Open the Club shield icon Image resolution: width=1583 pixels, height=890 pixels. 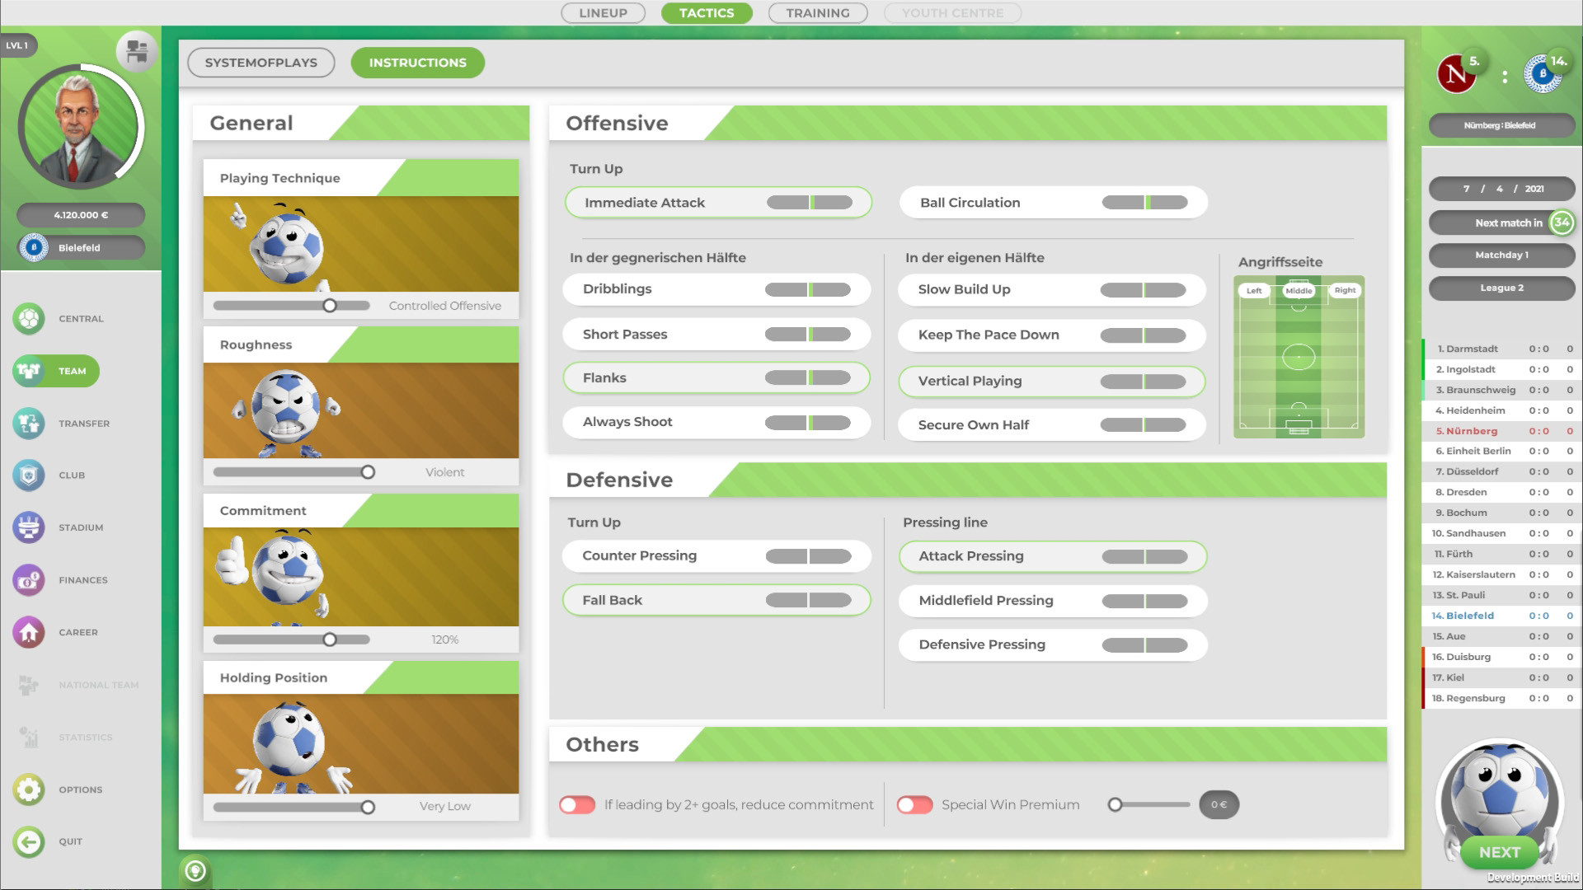click(29, 475)
